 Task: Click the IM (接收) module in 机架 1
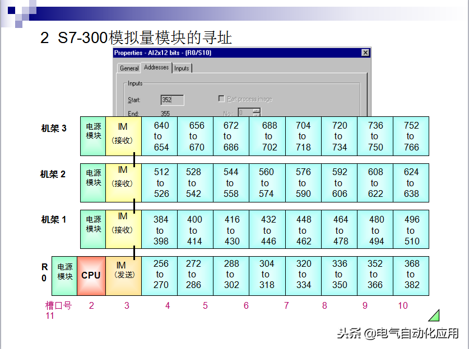click(x=123, y=229)
